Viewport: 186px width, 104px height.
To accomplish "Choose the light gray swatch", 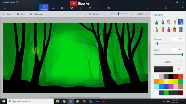I will pyautogui.click(x=161, y=77).
